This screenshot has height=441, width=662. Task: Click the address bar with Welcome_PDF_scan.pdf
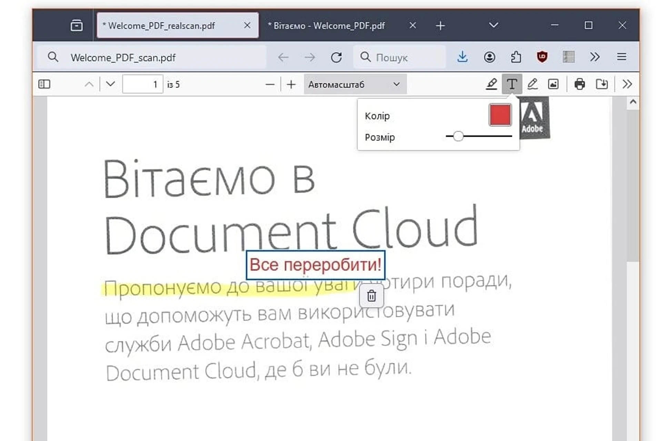[152, 57]
